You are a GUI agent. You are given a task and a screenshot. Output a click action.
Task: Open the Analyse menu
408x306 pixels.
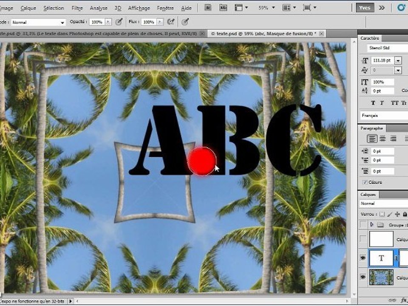coord(99,8)
